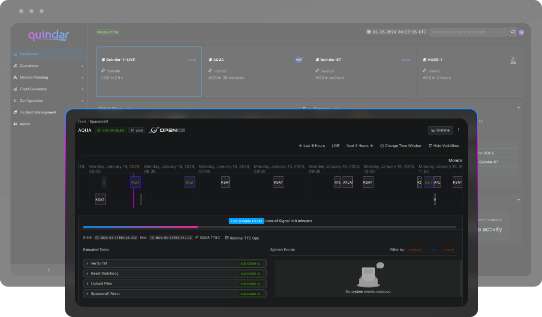Open the announcements megaphone icon

pyautogui.click(x=513, y=32)
